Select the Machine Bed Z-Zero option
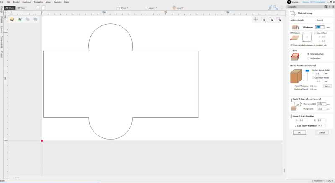This screenshot has width=335, height=183. tap(309, 58)
